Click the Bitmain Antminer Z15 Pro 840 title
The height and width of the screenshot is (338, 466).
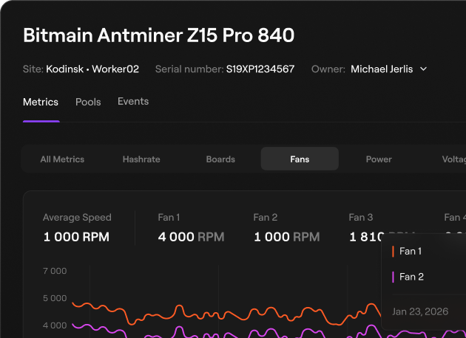point(159,35)
